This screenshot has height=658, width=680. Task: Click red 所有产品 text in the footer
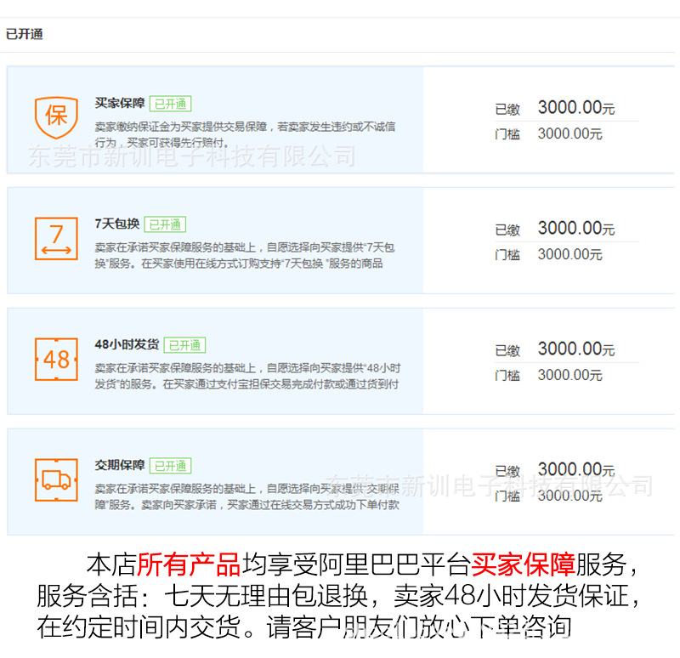click(189, 564)
